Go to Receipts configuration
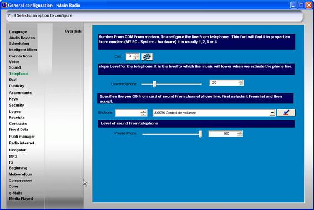This screenshot has height=210, width=314. pyautogui.click(x=17, y=118)
